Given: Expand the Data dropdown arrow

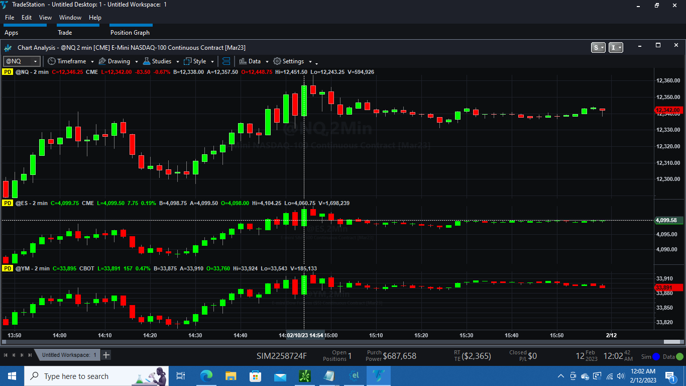Looking at the screenshot, I should 267,62.
